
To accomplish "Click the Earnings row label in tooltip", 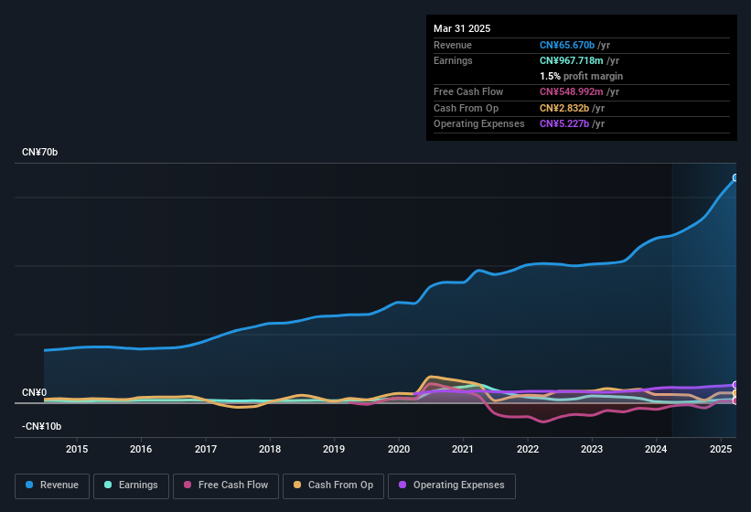I will (x=453, y=60).
